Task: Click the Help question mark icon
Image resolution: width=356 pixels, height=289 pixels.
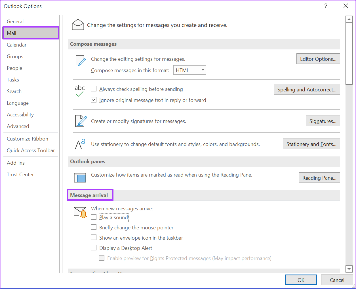Action: pyautogui.click(x=326, y=6)
